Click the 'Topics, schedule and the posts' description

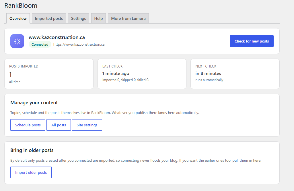[105, 113]
